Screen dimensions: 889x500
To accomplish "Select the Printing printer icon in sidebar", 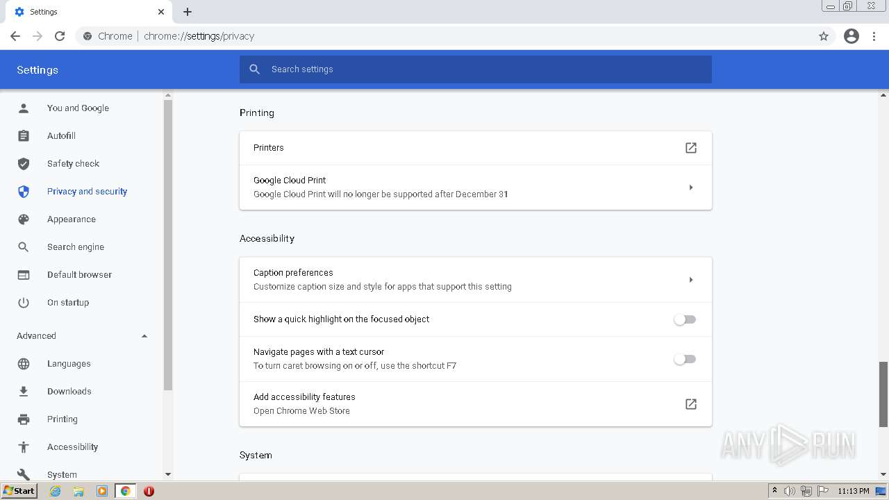I will click(24, 419).
